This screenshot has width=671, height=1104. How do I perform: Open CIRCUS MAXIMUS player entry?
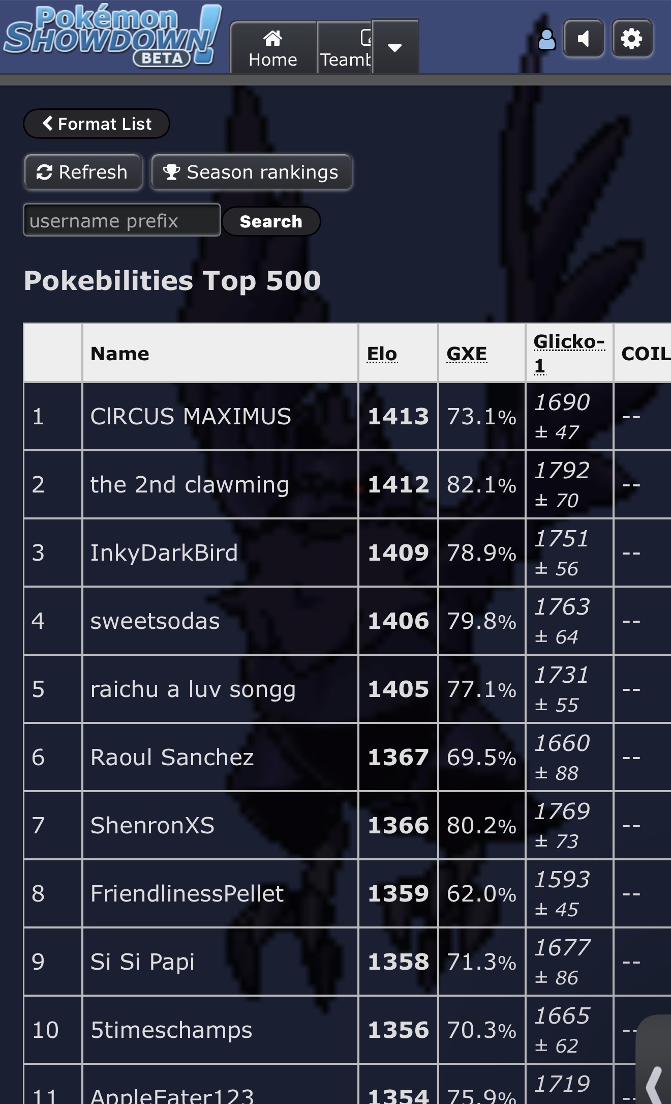[x=191, y=417]
